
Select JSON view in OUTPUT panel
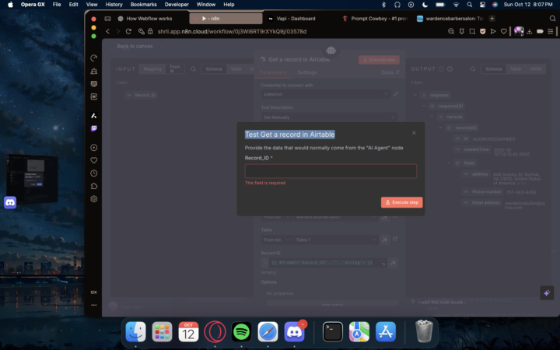[535, 69]
